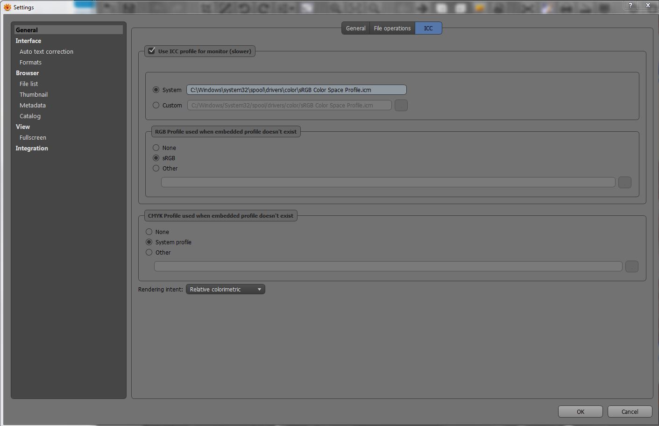Select Fullscreen under View category
This screenshot has height=426, width=659.
pyautogui.click(x=33, y=138)
